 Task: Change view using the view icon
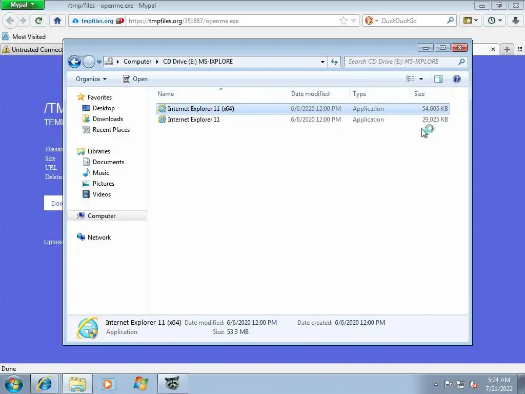click(x=410, y=79)
